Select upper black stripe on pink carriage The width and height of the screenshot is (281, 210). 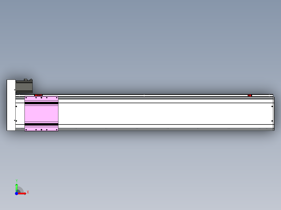(41, 103)
